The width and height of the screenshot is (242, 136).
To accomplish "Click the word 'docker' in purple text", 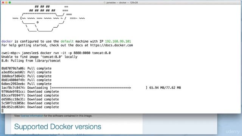I will [x=7, y=41].
